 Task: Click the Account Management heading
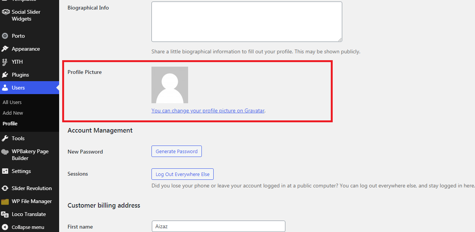tap(100, 130)
